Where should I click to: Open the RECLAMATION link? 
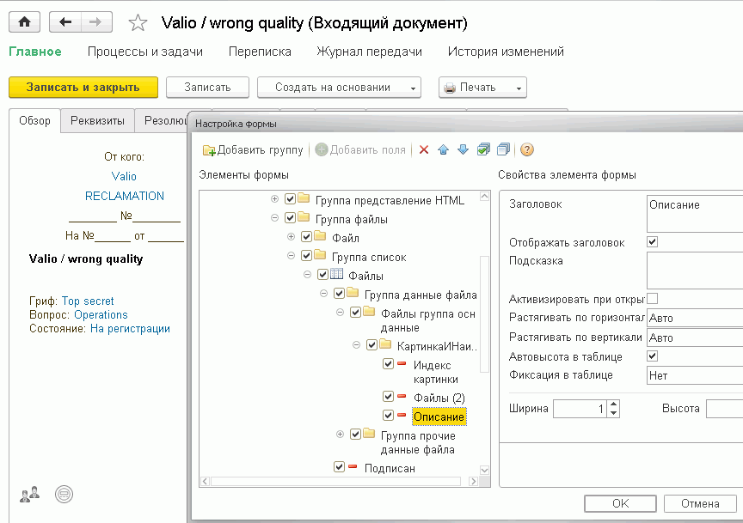(125, 196)
